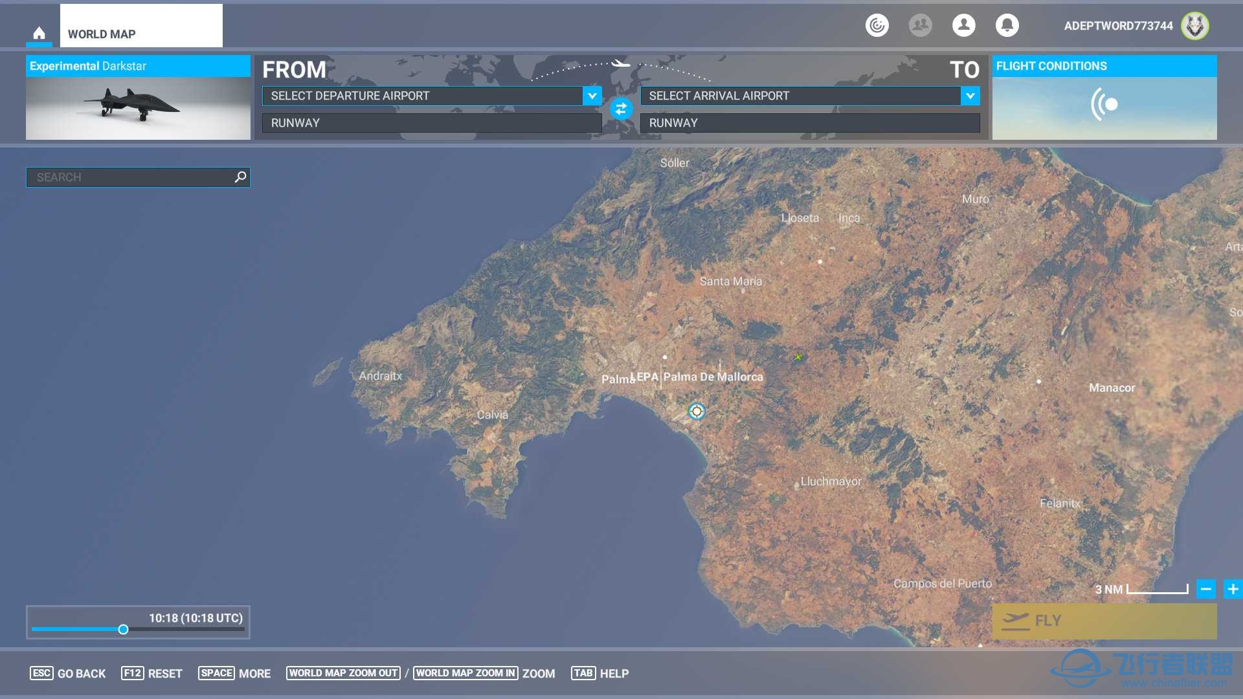Click the targeting/compass icon top bar
The image size is (1243, 699).
(878, 26)
